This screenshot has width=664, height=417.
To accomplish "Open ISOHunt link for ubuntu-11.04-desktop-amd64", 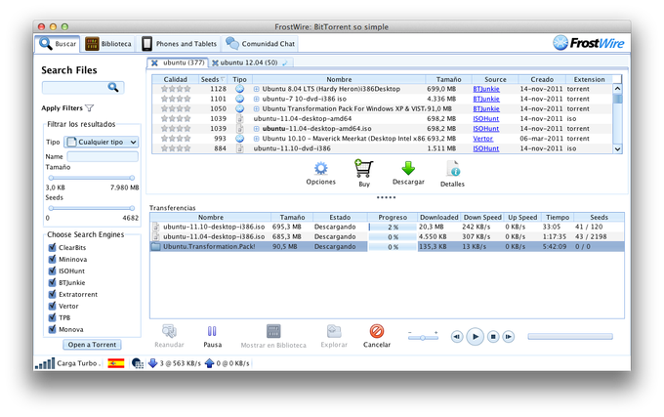I will tap(485, 118).
